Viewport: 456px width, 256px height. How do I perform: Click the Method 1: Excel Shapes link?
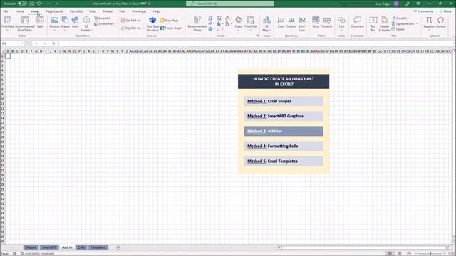click(x=284, y=101)
